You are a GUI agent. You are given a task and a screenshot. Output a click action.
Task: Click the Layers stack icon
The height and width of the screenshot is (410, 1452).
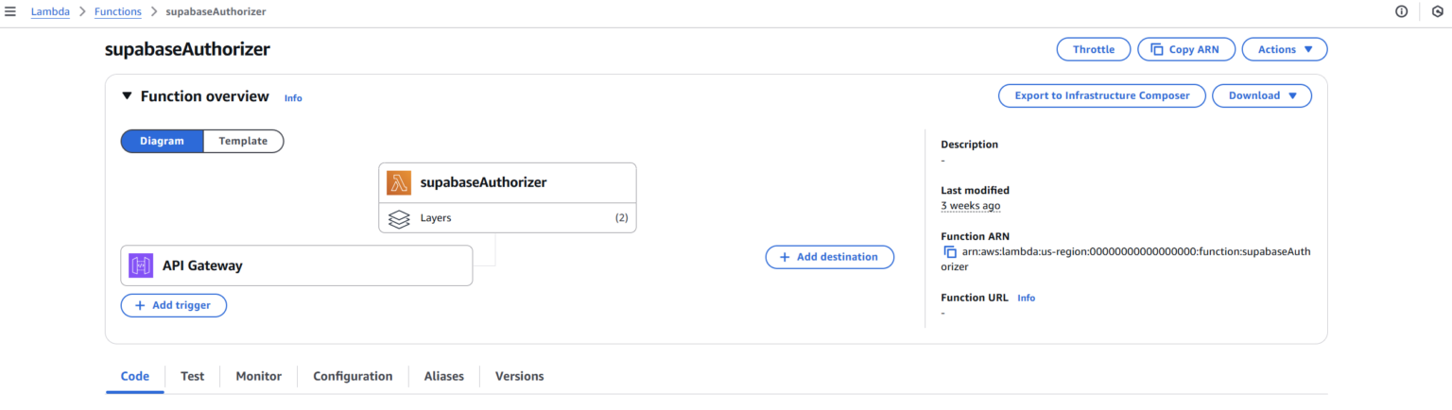[399, 218]
